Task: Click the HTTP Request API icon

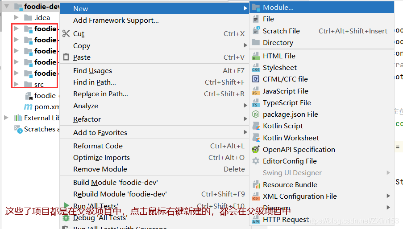Action: 256,220
